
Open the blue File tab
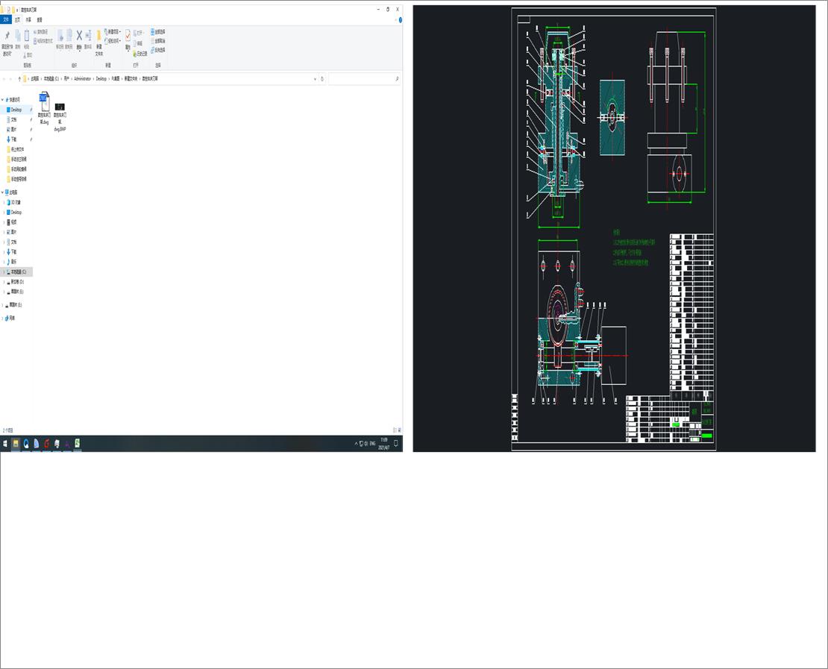[x=6, y=19]
